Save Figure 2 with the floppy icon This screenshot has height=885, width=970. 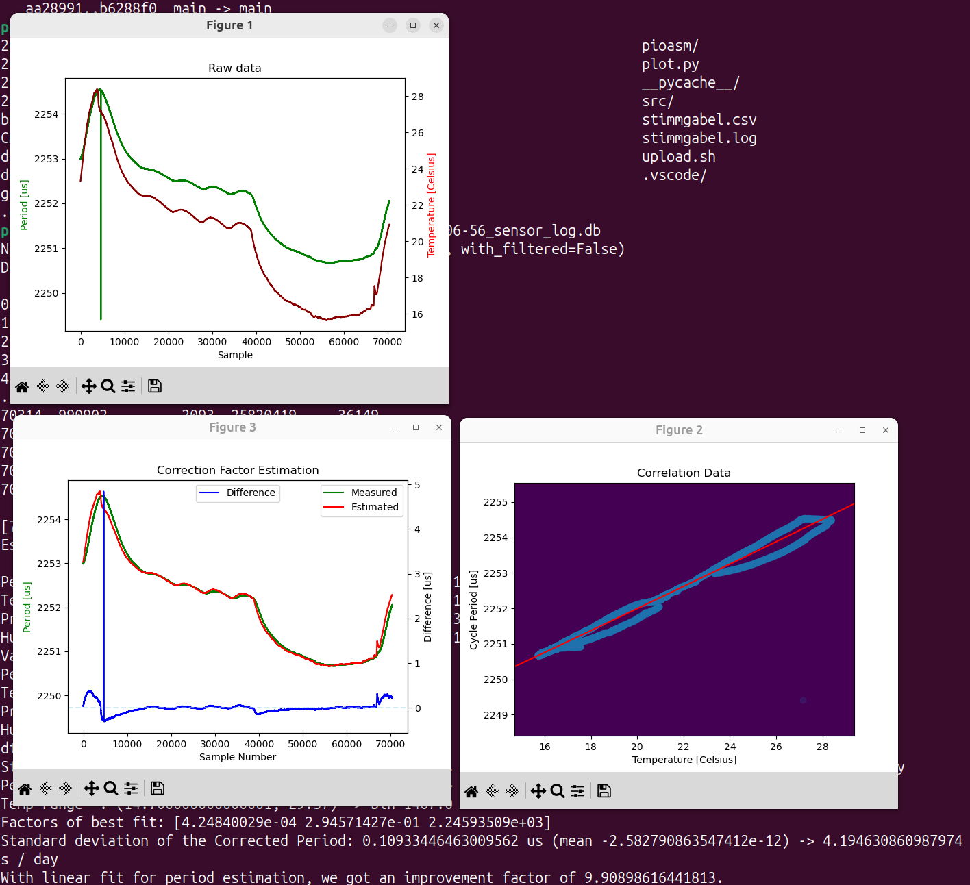tap(604, 791)
